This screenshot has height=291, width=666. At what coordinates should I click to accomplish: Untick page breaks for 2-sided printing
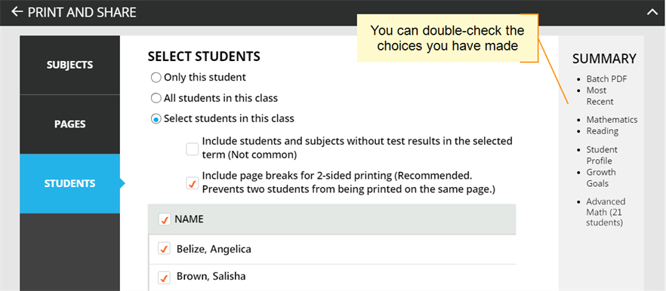[193, 183]
